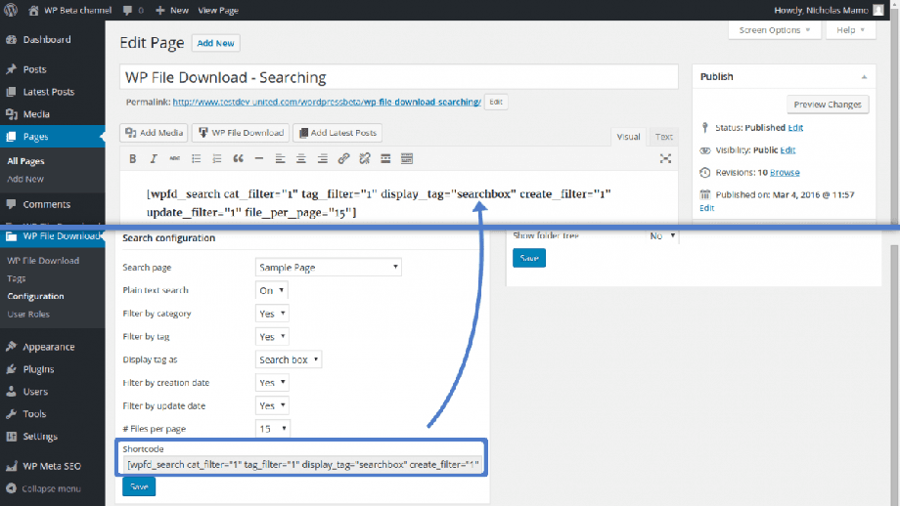The image size is (900, 506).
Task: Insert a bulleted list
Action: pos(196,158)
